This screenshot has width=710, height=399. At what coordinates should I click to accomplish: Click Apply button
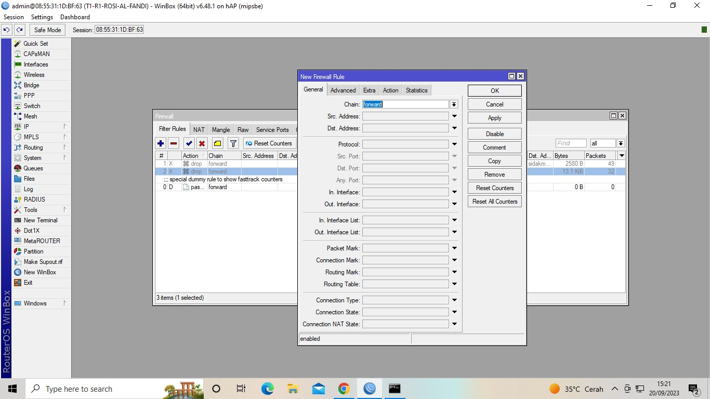495,118
